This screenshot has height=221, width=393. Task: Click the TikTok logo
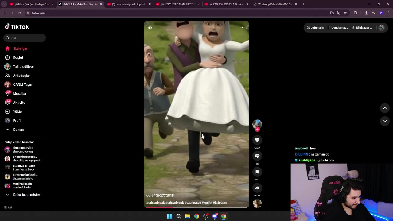[17, 27]
